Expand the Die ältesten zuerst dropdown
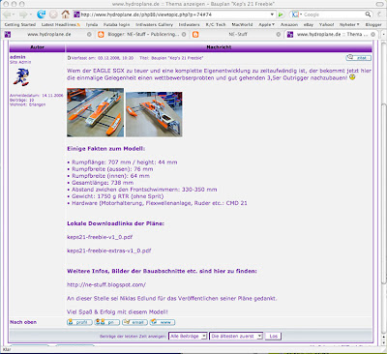This screenshot has height=354, width=387. (x=259, y=337)
